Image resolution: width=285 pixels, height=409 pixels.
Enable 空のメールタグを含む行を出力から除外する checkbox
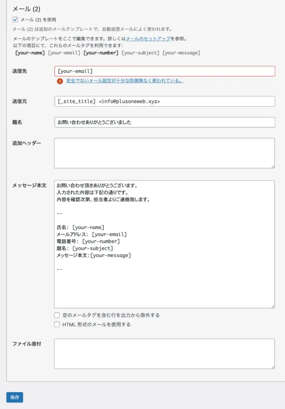[x=57, y=315]
